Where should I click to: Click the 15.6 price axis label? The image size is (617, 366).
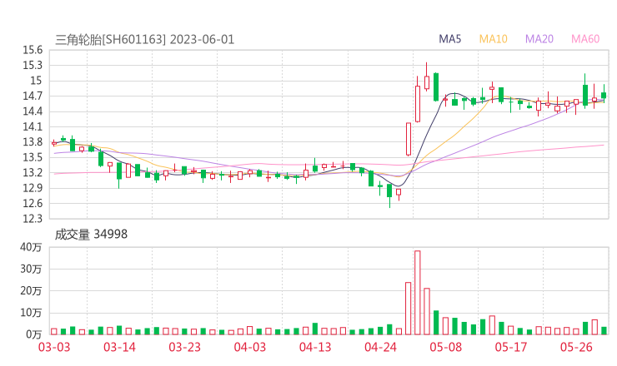coord(33,50)
